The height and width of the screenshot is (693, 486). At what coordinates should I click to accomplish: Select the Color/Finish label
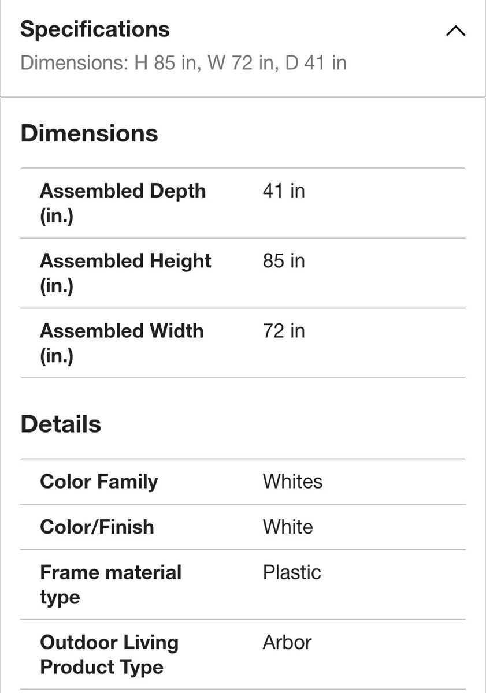[x=97, y=527]
